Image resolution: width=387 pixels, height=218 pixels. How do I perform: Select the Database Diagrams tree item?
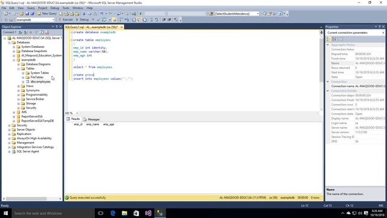[38, 64]
